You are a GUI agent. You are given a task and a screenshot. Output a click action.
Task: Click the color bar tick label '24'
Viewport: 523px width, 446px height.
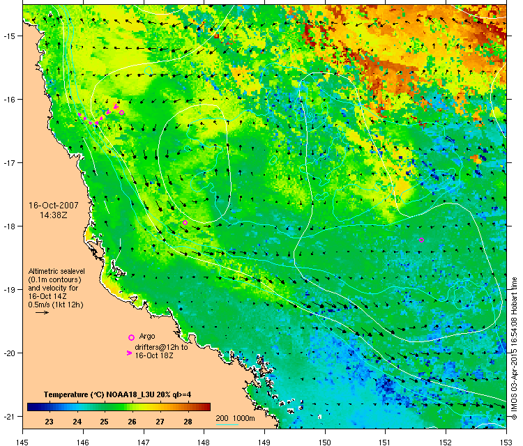(x=77, y=422)
